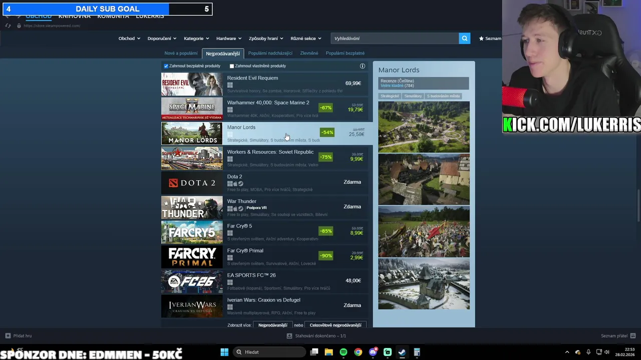
Task: Expand Způsoby hraní dropdown
Action: [266, 38]
